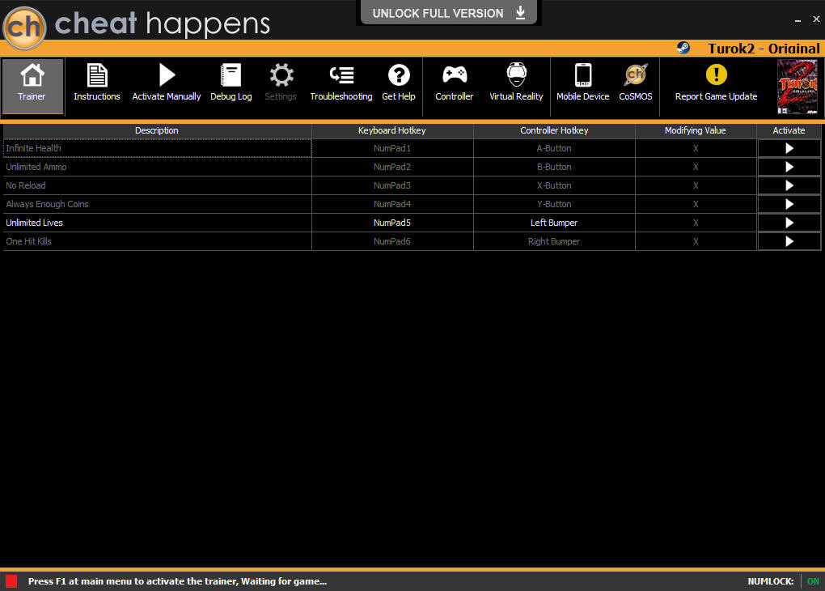This screenshot has height=591, width=825.
Task: Activate the Unlimited Lives cheat
Action: (x=789, y=223)
